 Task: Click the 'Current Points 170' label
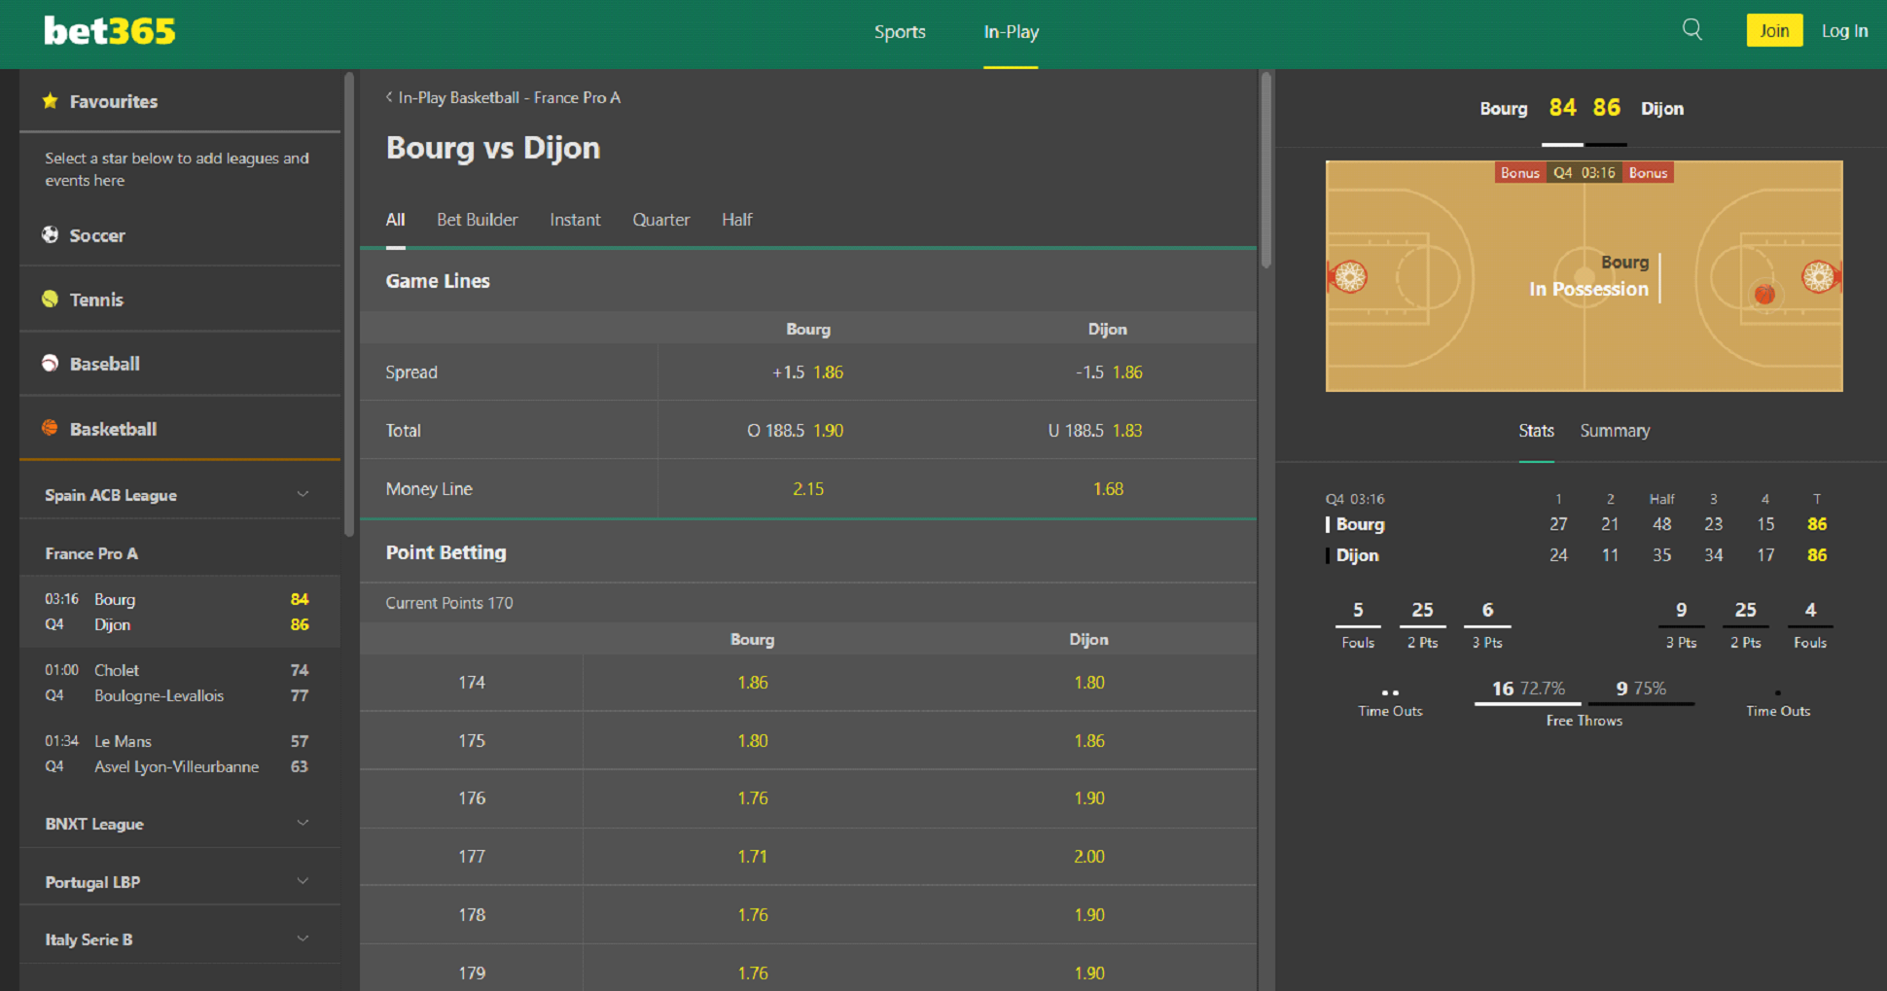coord(449,603)
